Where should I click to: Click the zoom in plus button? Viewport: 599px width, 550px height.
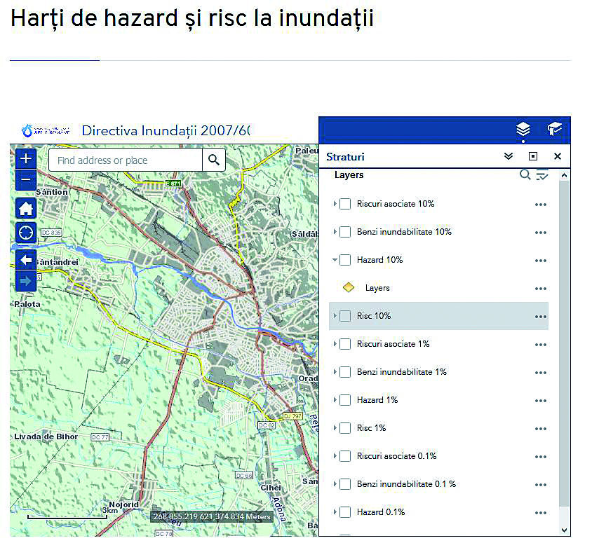point(26,158)
